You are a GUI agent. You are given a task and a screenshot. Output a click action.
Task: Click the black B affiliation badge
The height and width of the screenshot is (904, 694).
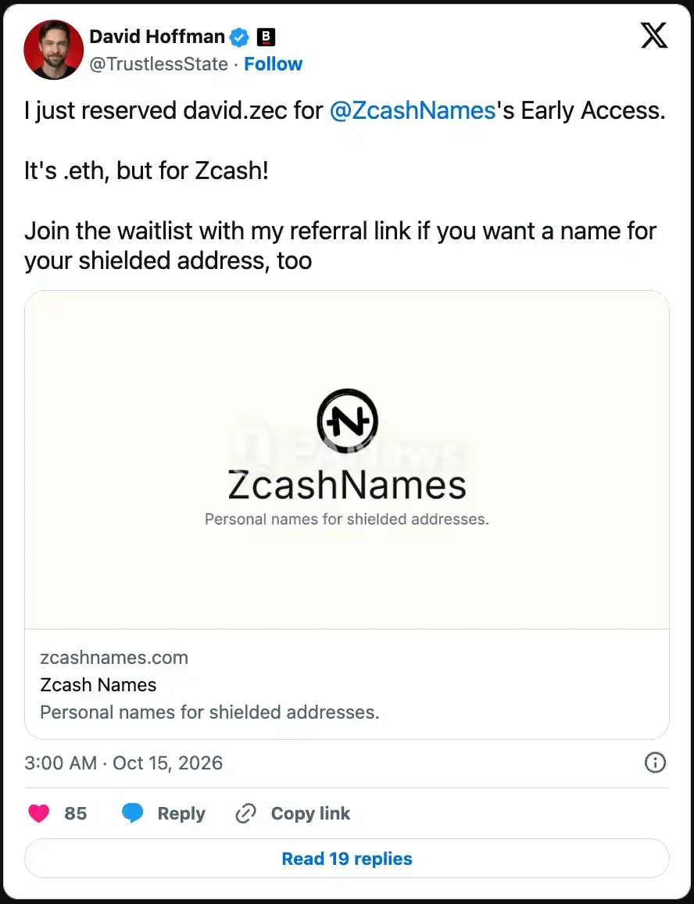tap(266, 38)
